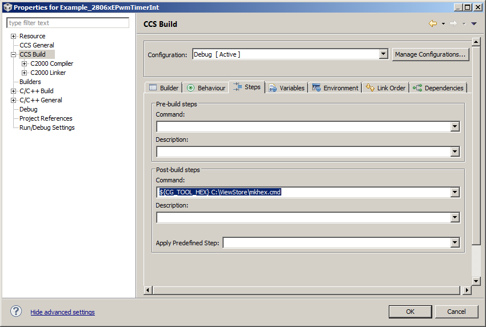
Task: Click the filter text search field
Action: pyautogui.click(x=67, y=23)
